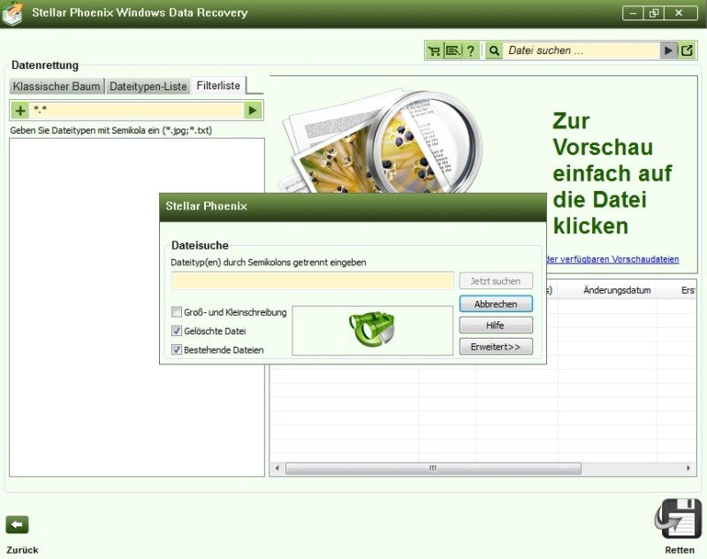This screenshot has width=707, height=559.
Task: Uncheck Gelöschte Datei option
Action: (177, 331)
